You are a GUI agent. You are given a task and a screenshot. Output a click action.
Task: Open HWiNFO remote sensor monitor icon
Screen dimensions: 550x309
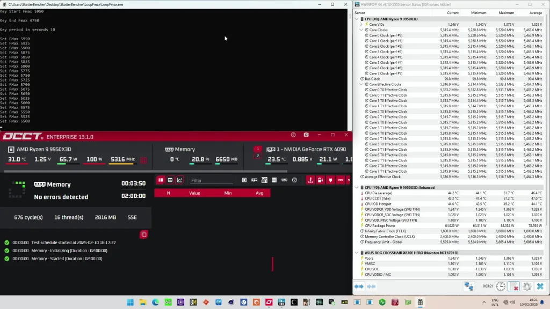pyautogui.click(x=469, y=286)
